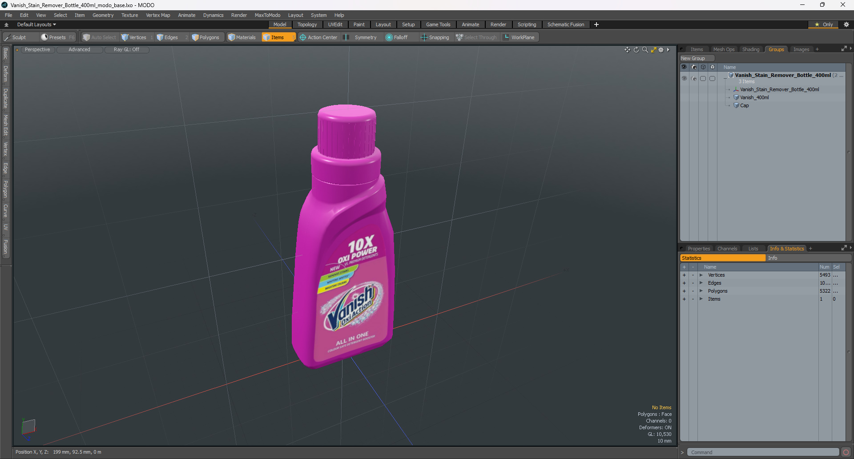Viewport: 854px width, 459px height.
Task: Maximize the Info & Statistics panel
Action: [x=844, y=248]
